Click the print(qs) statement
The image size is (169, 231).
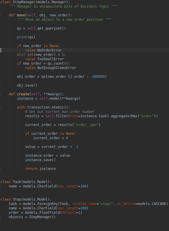(26, 37)
